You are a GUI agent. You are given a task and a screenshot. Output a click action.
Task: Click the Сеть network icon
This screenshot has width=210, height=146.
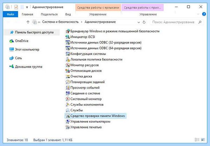(x=12, y=58)
